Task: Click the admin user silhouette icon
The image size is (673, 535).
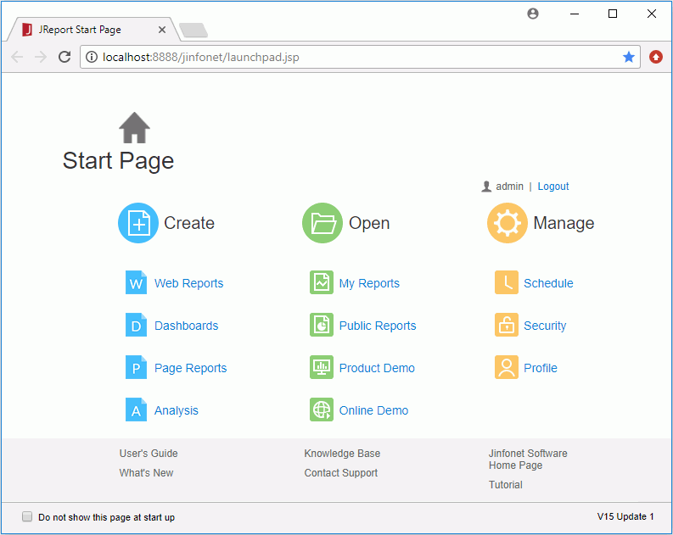Action: 486,187
